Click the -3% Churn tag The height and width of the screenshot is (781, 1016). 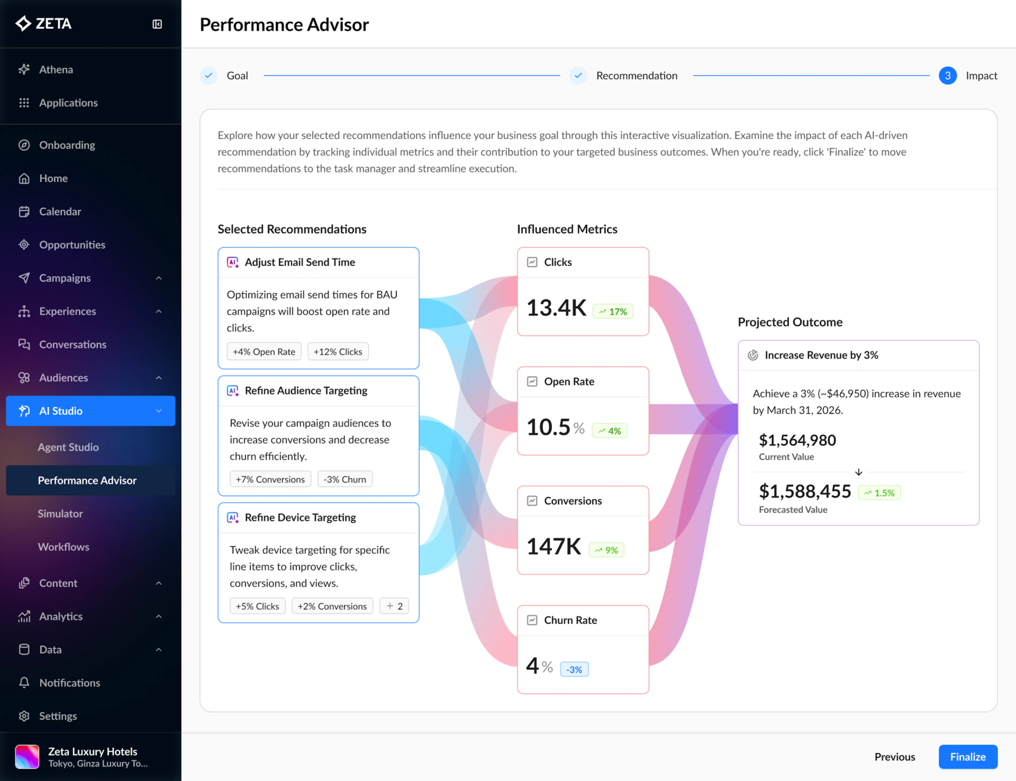[345, 479]
